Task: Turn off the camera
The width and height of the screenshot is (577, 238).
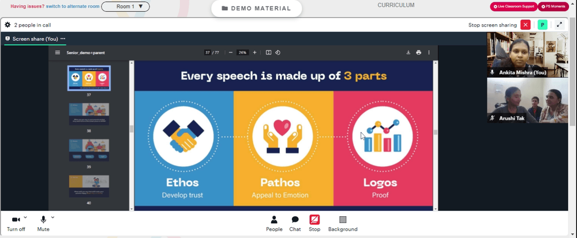Action: [x=16, y=223]
